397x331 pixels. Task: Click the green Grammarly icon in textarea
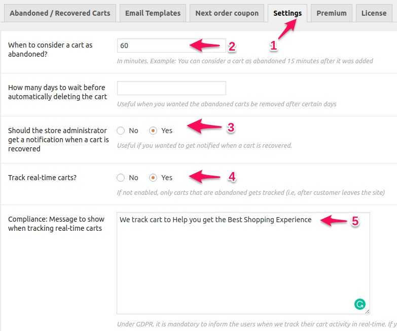(360, 304)
